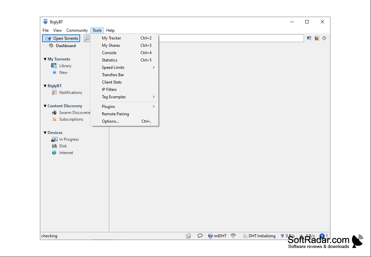The image size is (371, 257).
Task: Click the BiglyBT logo in the title bar
Action: [46, 22]
